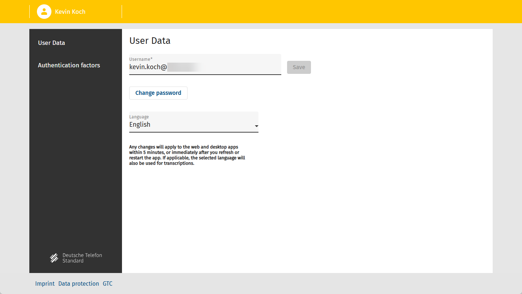Click the Language dropdown arrow
This screenshot has width=522, height=294.
tap(256, 126)
